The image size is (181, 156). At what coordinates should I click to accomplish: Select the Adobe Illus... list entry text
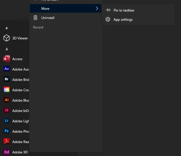point(21,100)
